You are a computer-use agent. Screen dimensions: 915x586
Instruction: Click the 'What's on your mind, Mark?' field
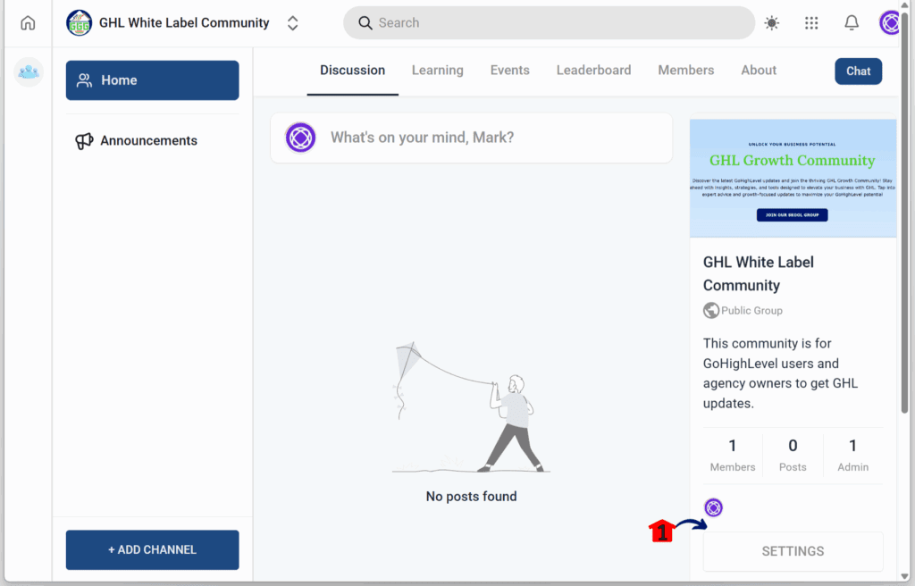click(x=472, y=138)
